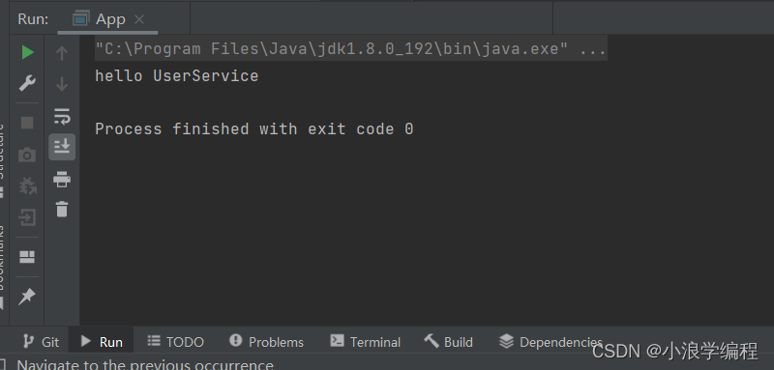This screenshot has height=370, width=774.
Task: Open run configuration wrench icon
Action: click(x=27, y=83)
